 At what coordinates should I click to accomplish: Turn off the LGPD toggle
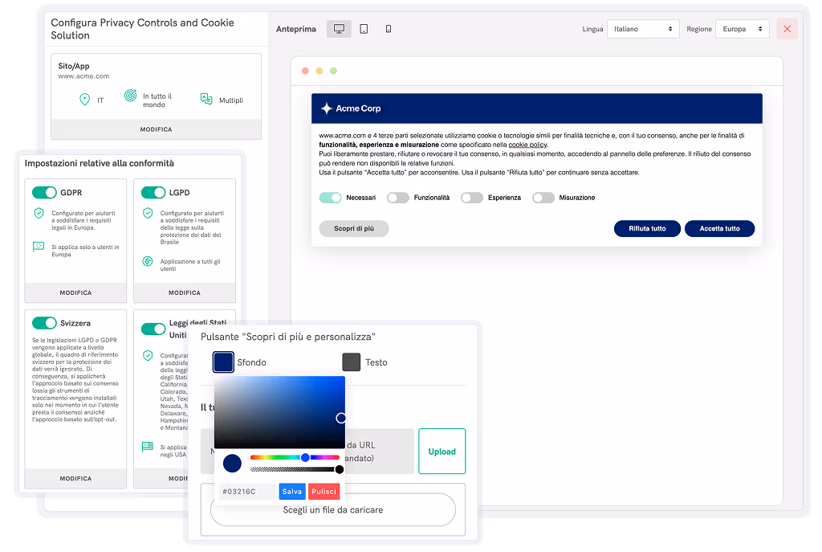pyautogui.click(x=153, y=193)
